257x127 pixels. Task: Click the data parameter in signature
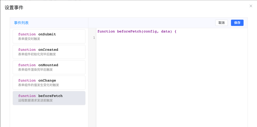166,31
